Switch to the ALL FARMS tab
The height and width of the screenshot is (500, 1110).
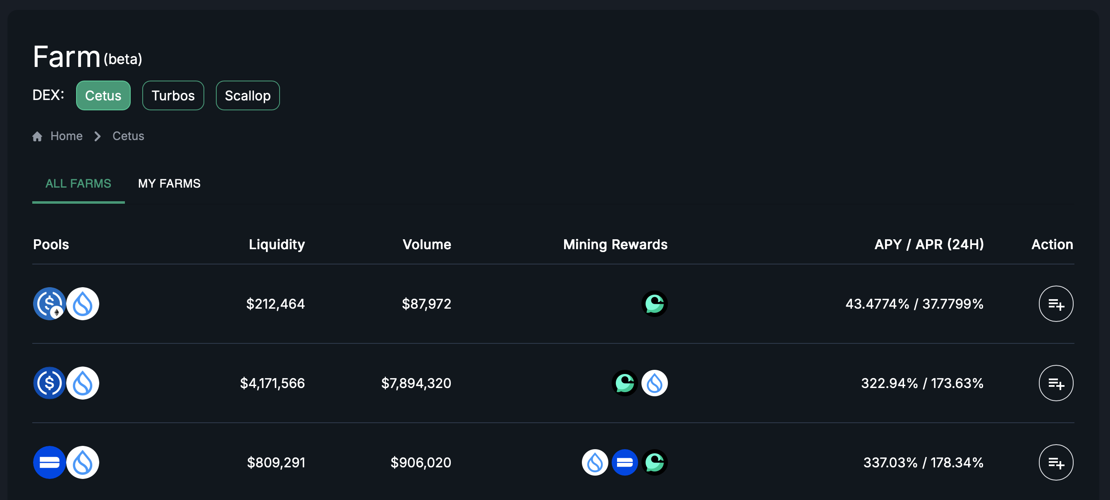78,183
